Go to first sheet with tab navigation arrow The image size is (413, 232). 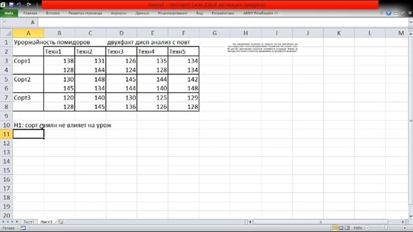pos(3,222)
